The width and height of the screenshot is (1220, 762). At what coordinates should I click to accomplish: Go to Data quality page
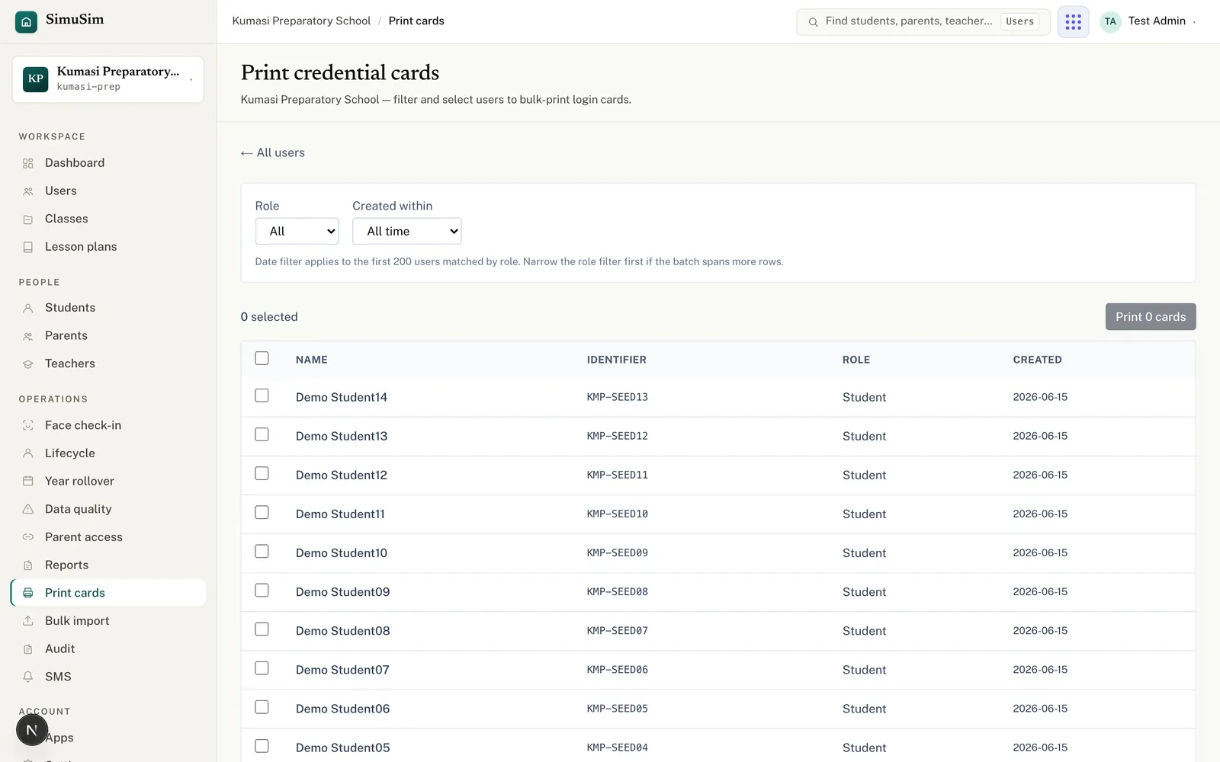point(108,509)
